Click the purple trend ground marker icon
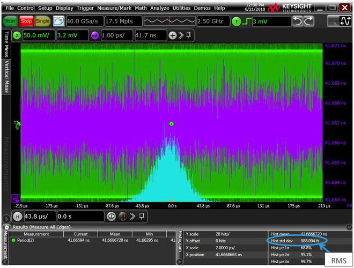Screen dimensions: 354x268 click(x=16, y=199)
